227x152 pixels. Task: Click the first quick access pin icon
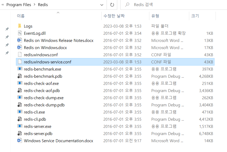7,29
